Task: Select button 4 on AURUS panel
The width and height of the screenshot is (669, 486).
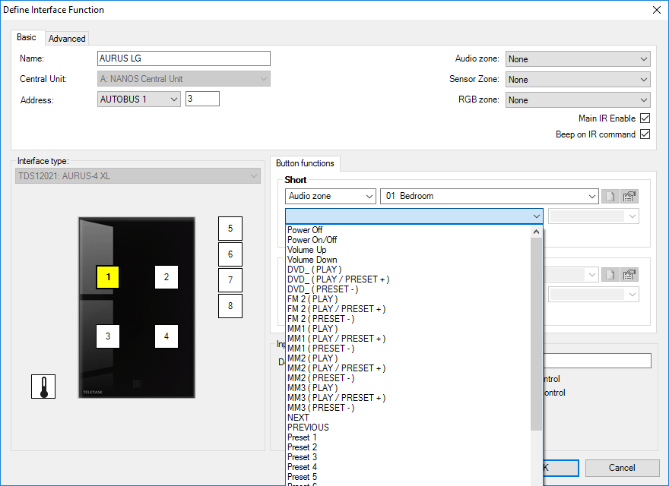Action: pyautogui.click(x=166, y=336)
